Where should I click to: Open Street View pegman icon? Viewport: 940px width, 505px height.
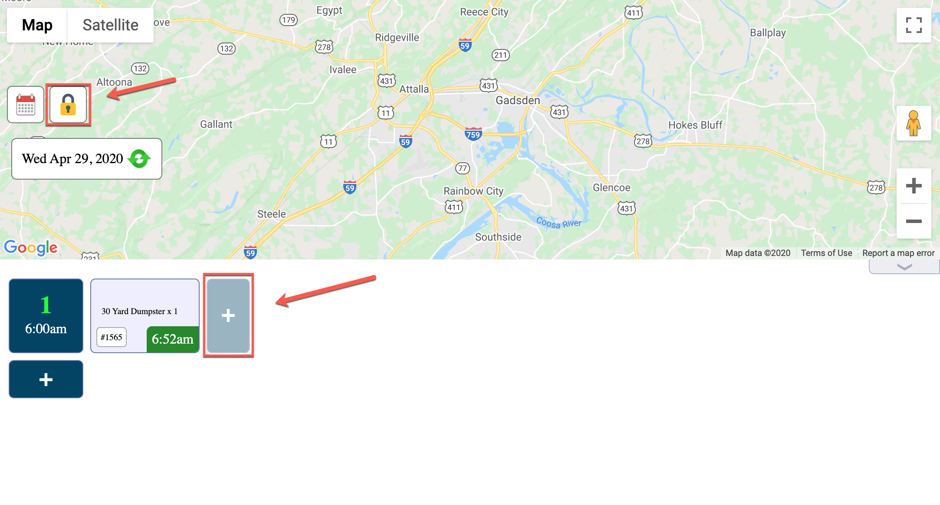(x=914, y=123)
